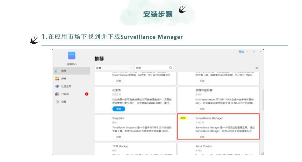Click the red update count badge
The height and width of the screenshot is (162, 302).
tap(87, 94)
